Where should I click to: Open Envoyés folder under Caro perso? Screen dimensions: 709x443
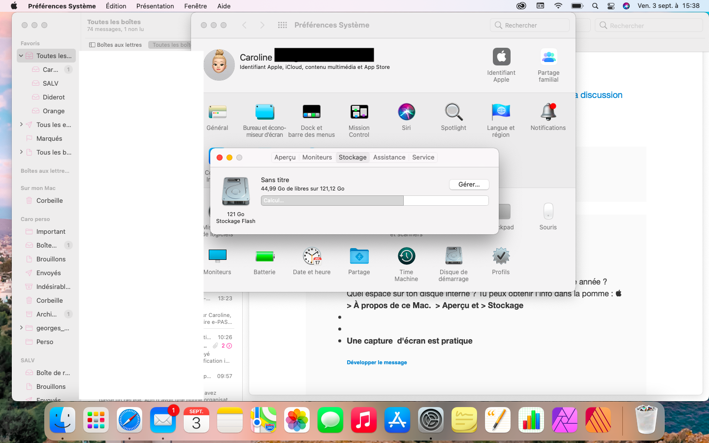point(46,273)
